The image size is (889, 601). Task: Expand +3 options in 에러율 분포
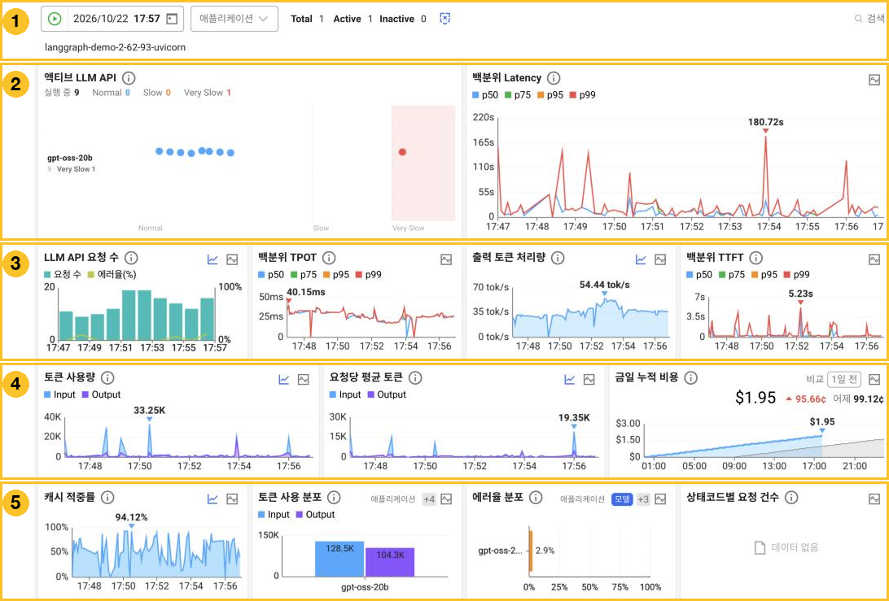[643, 499]
